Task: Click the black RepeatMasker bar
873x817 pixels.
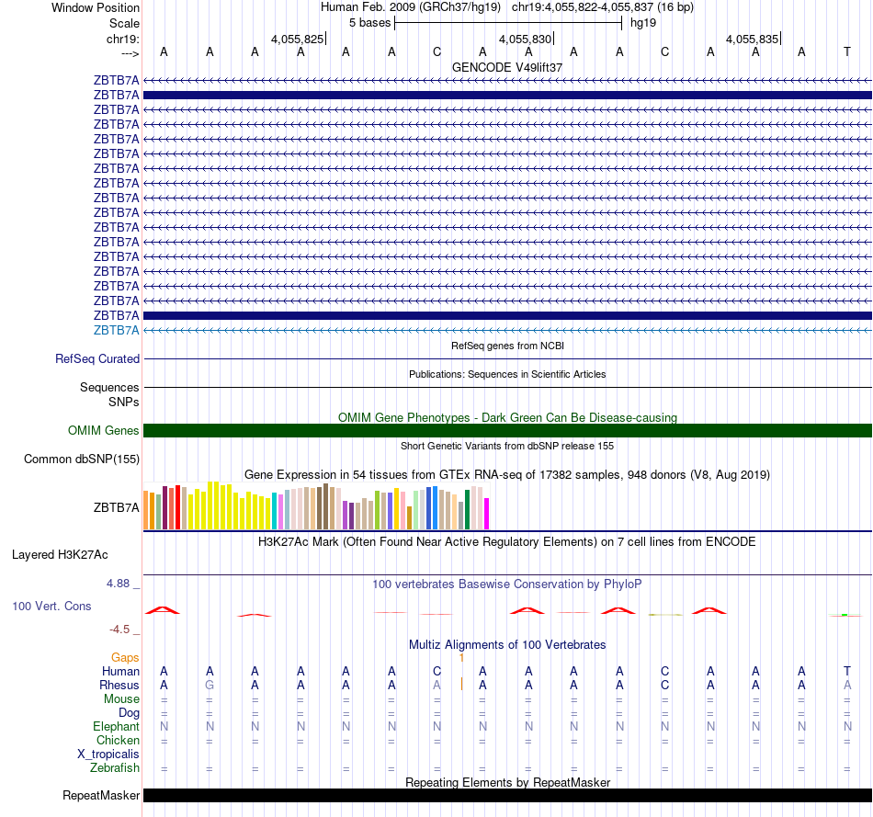Action: [x=507, y=795]
